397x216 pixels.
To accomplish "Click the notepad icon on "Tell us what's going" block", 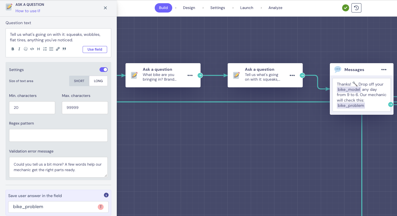I will pos(236,75).
